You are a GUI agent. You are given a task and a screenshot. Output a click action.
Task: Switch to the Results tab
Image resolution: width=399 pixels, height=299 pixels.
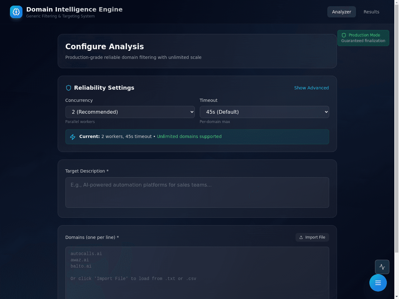[x=371, y=12]
